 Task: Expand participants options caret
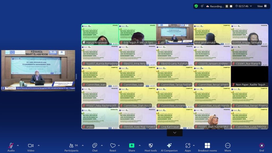pos(83,146)
